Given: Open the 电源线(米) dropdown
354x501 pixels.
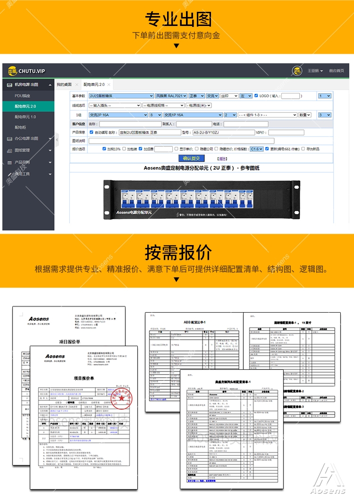Looking at the screenshot, I should (198, 105).
